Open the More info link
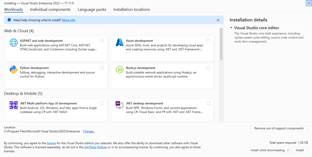The width and height of the screenshot is (312, 157). [x=69, y=20]
